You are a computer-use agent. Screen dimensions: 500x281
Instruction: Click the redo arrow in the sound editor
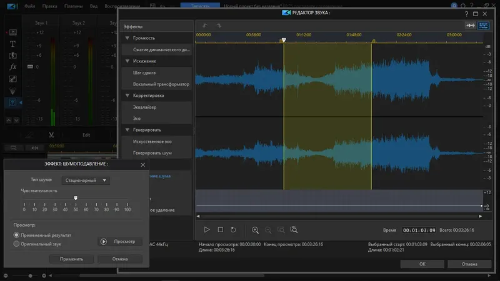pyautogui.click(x=218, y=26)
